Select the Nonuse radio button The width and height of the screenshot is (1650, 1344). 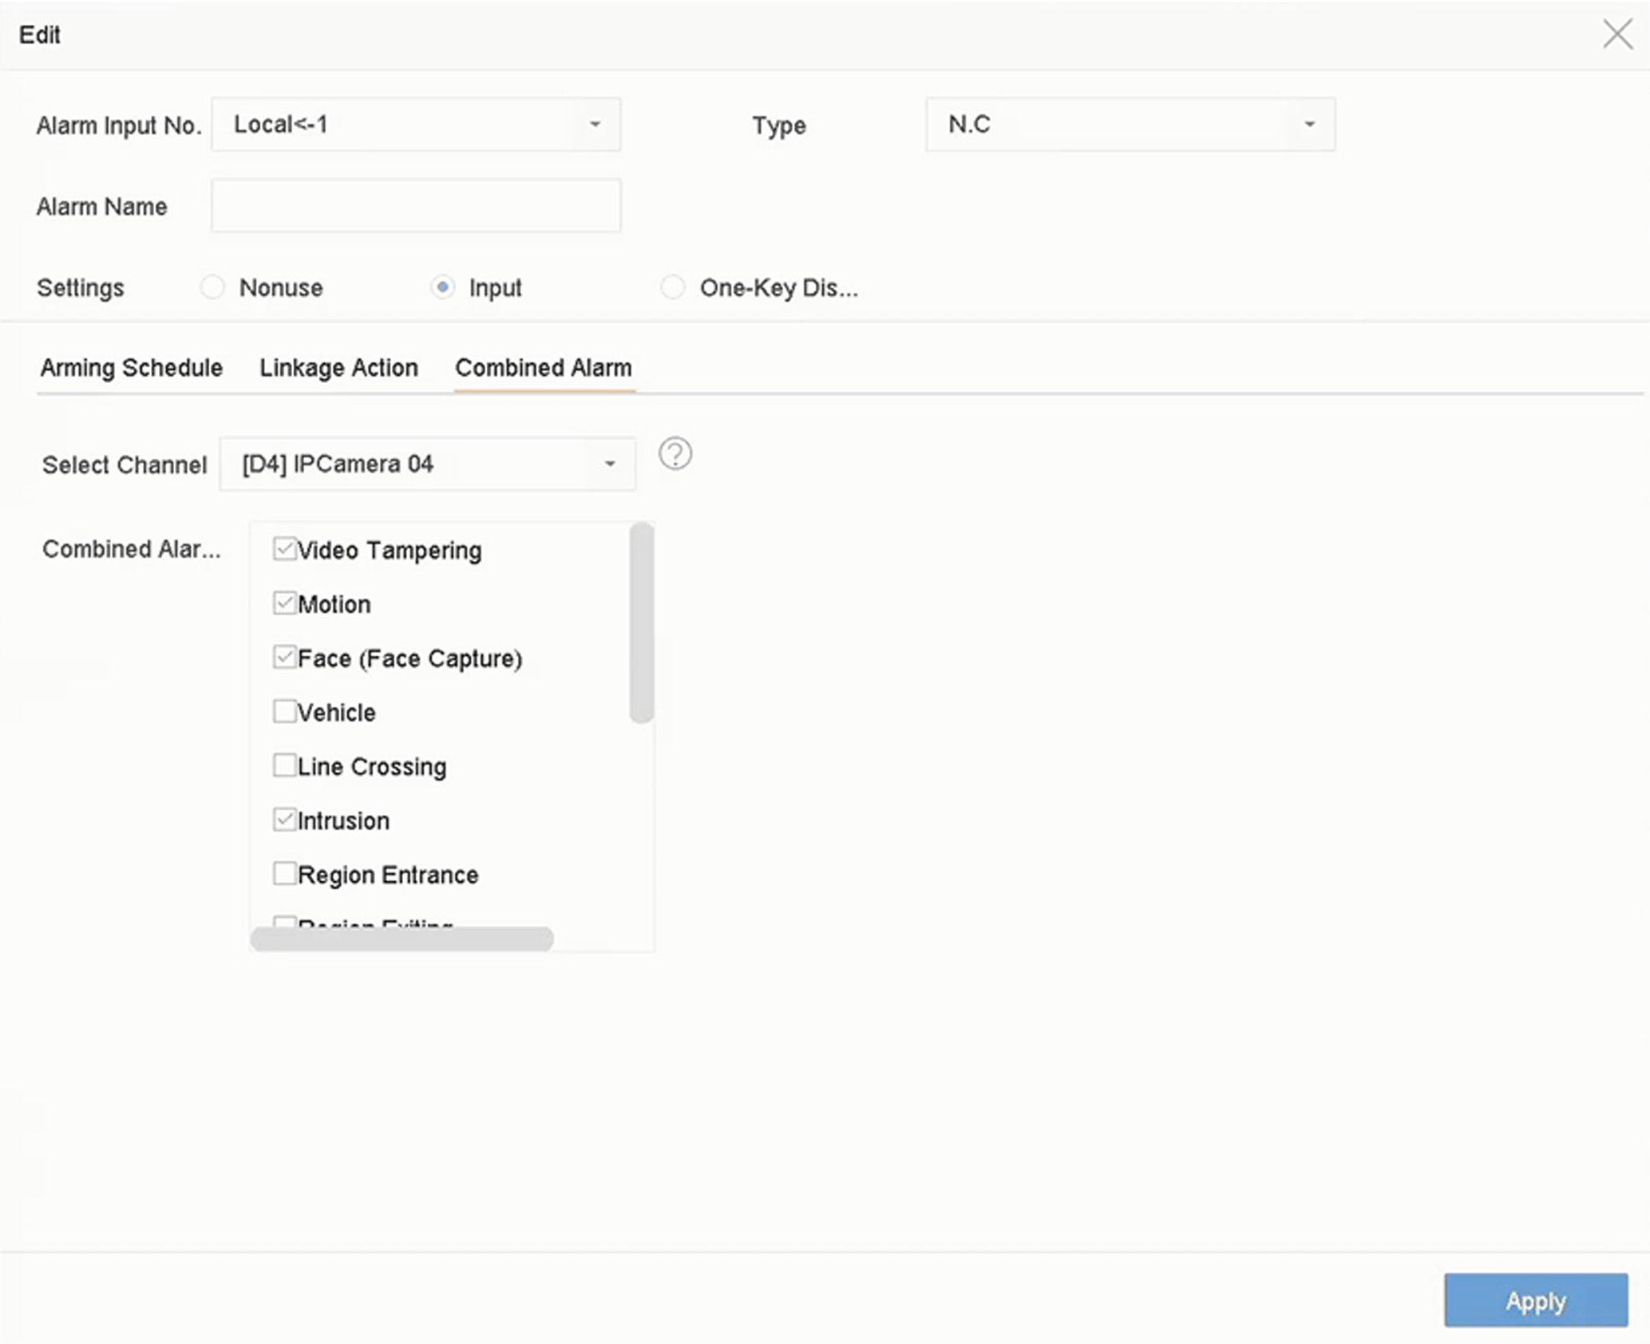pos(212,287)
